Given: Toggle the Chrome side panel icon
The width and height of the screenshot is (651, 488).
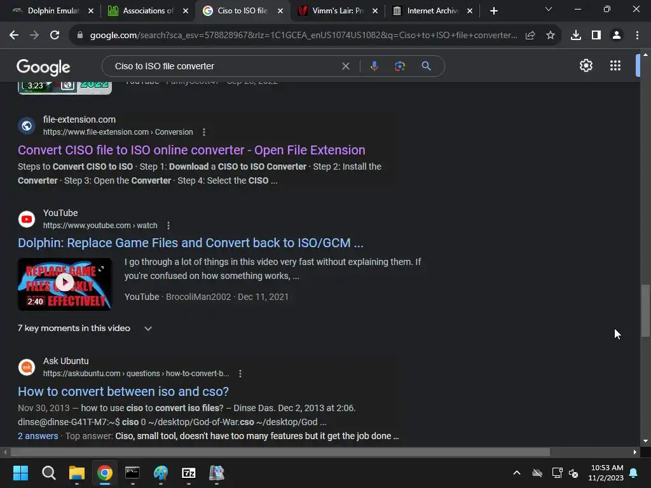Looking at the screenshot, I should [596, 36].
